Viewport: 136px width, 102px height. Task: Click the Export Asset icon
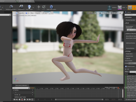[x=29, y=7]
